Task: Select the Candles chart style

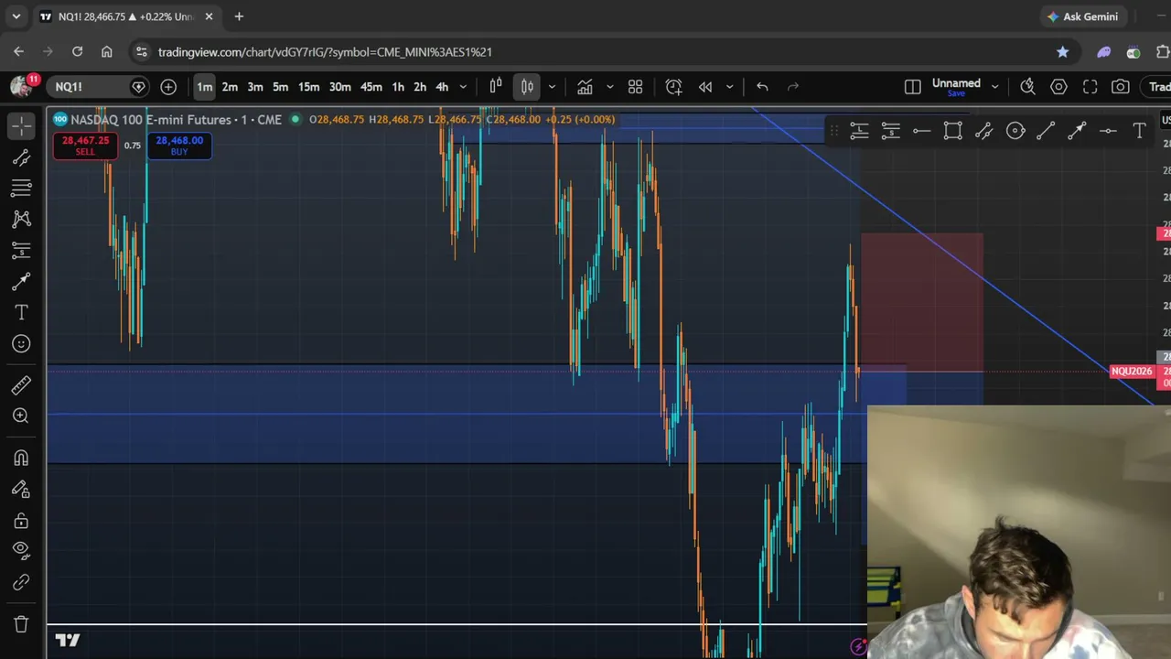Action: click(x=527, y=87)
